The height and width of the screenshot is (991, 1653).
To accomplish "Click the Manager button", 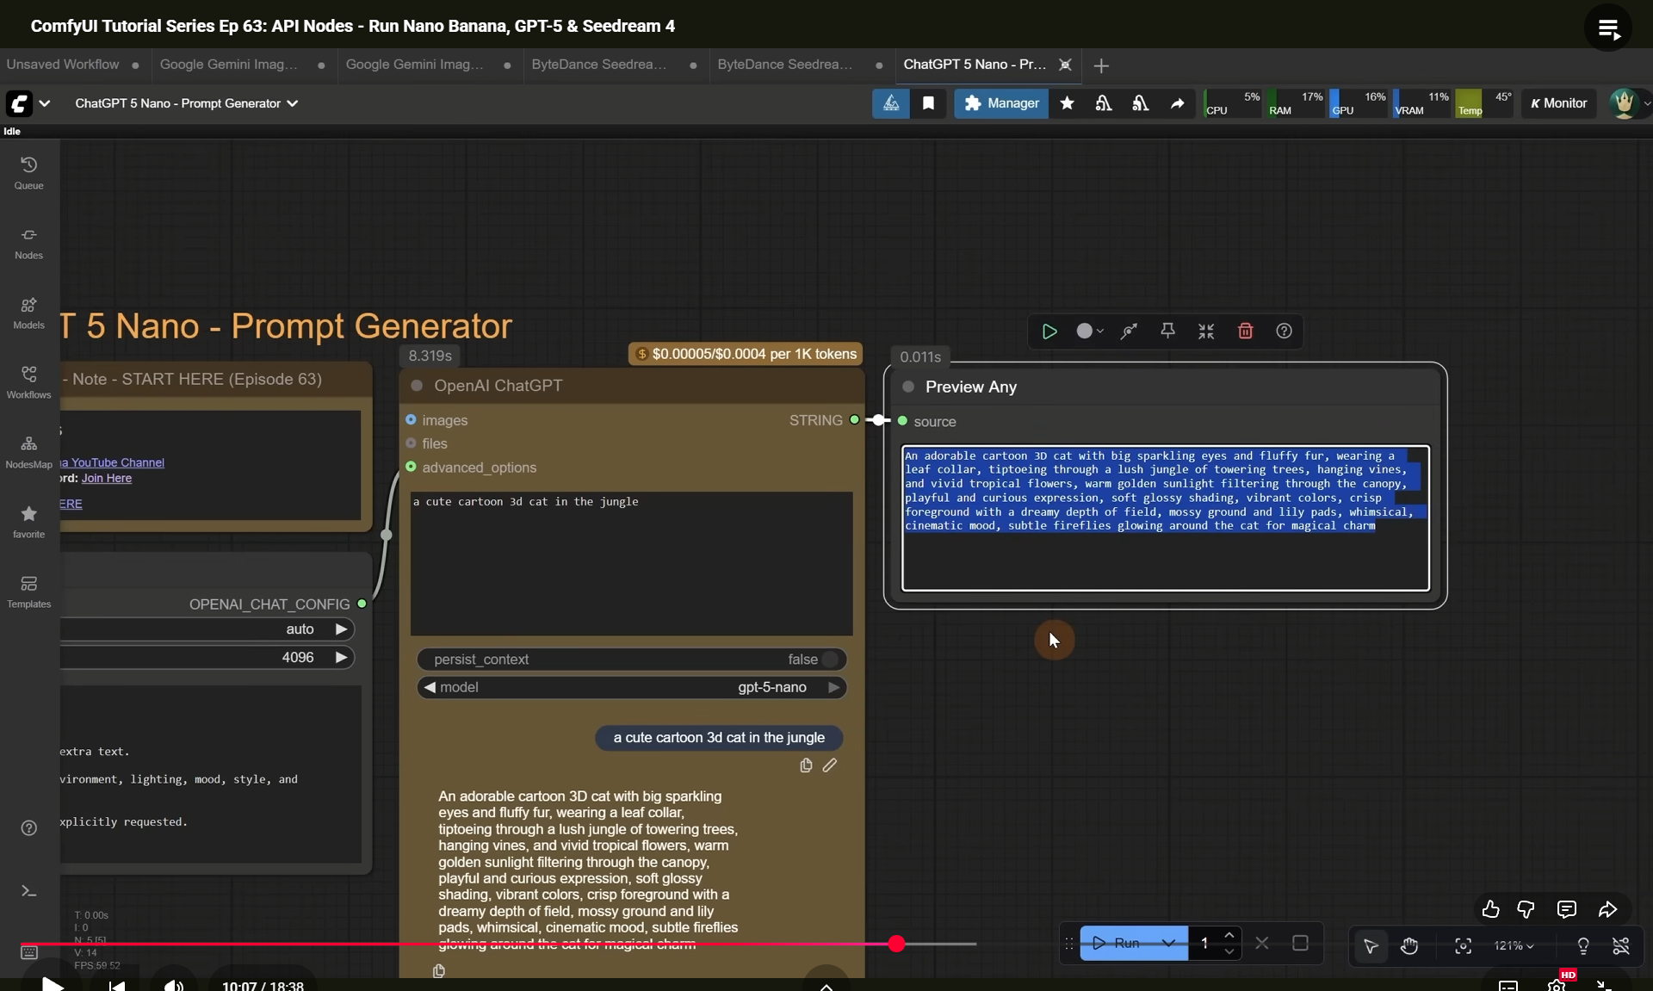I will (1000, 103).
